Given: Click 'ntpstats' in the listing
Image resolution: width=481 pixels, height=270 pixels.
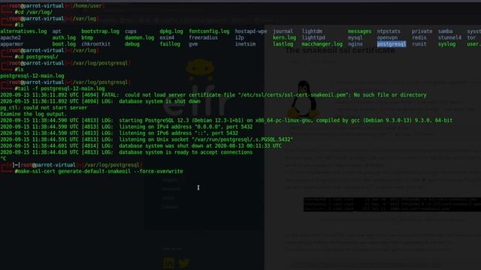Looking at the screenshot, I should coord(389,31).
